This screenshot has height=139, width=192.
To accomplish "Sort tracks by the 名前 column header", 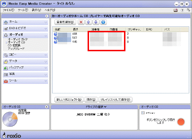I will [x=62, y=29].
